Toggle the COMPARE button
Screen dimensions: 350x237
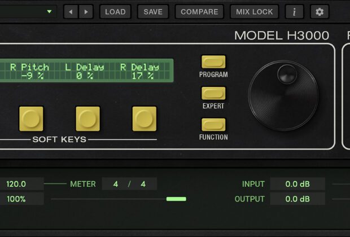[199, 12]
